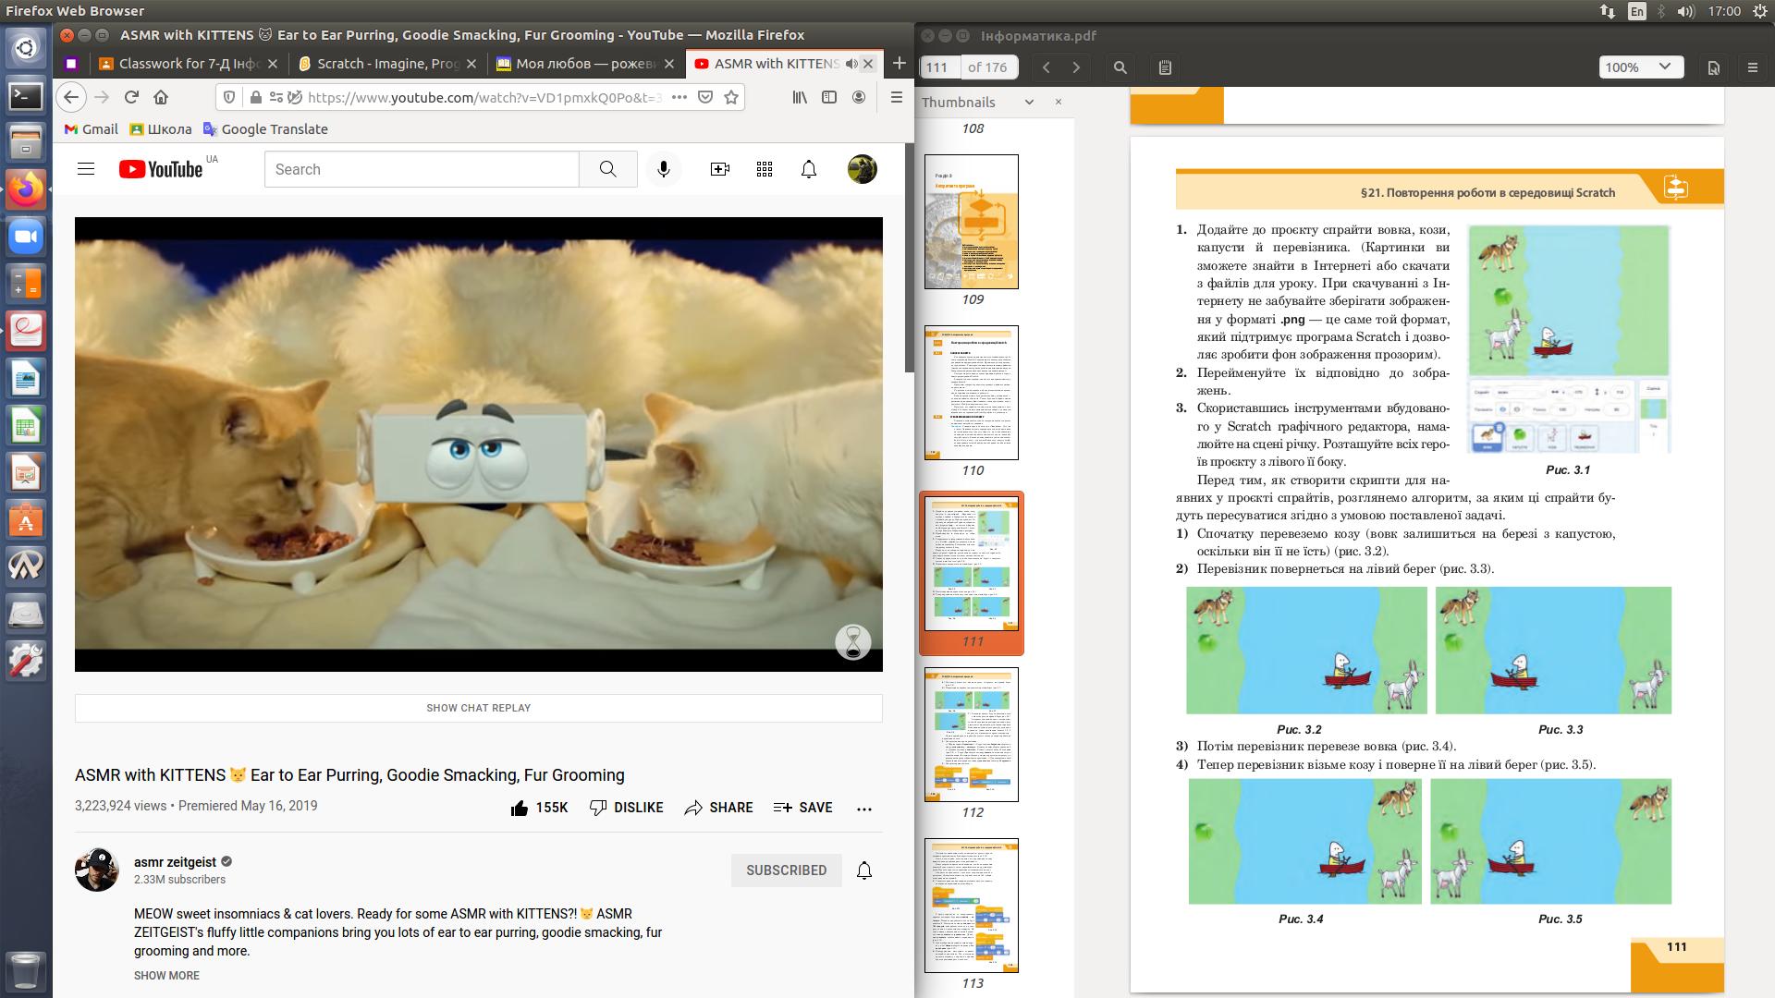Screen dimensions: 1775x998
Task: Click PDF viewer search magnifier icon
Action: pos(1120,67)
